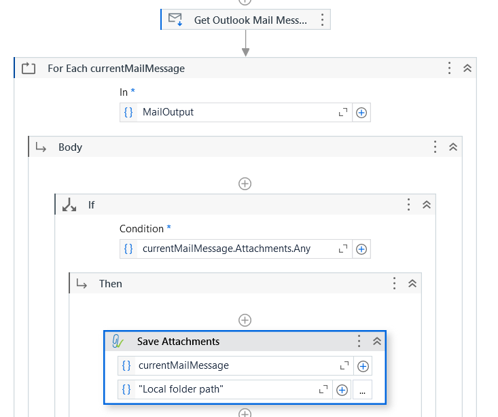Open the If activity options menu
Screen dimensions: 498x417
tap(408, 204)
